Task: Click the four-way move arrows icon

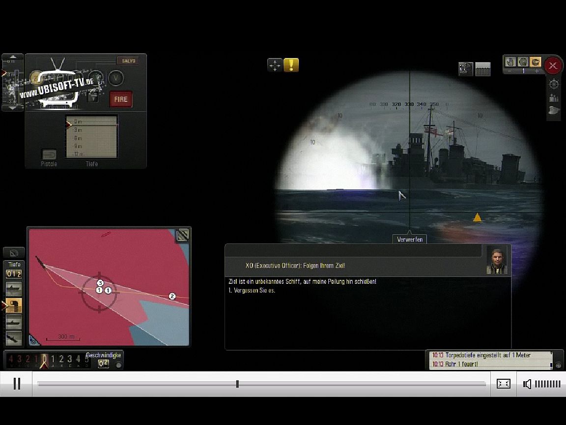Action: point(275,65)
